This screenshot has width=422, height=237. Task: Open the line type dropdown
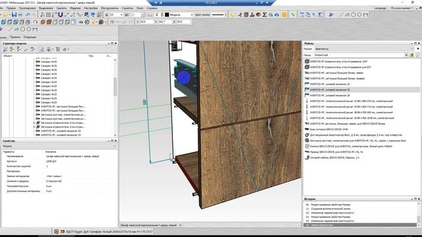226,14
